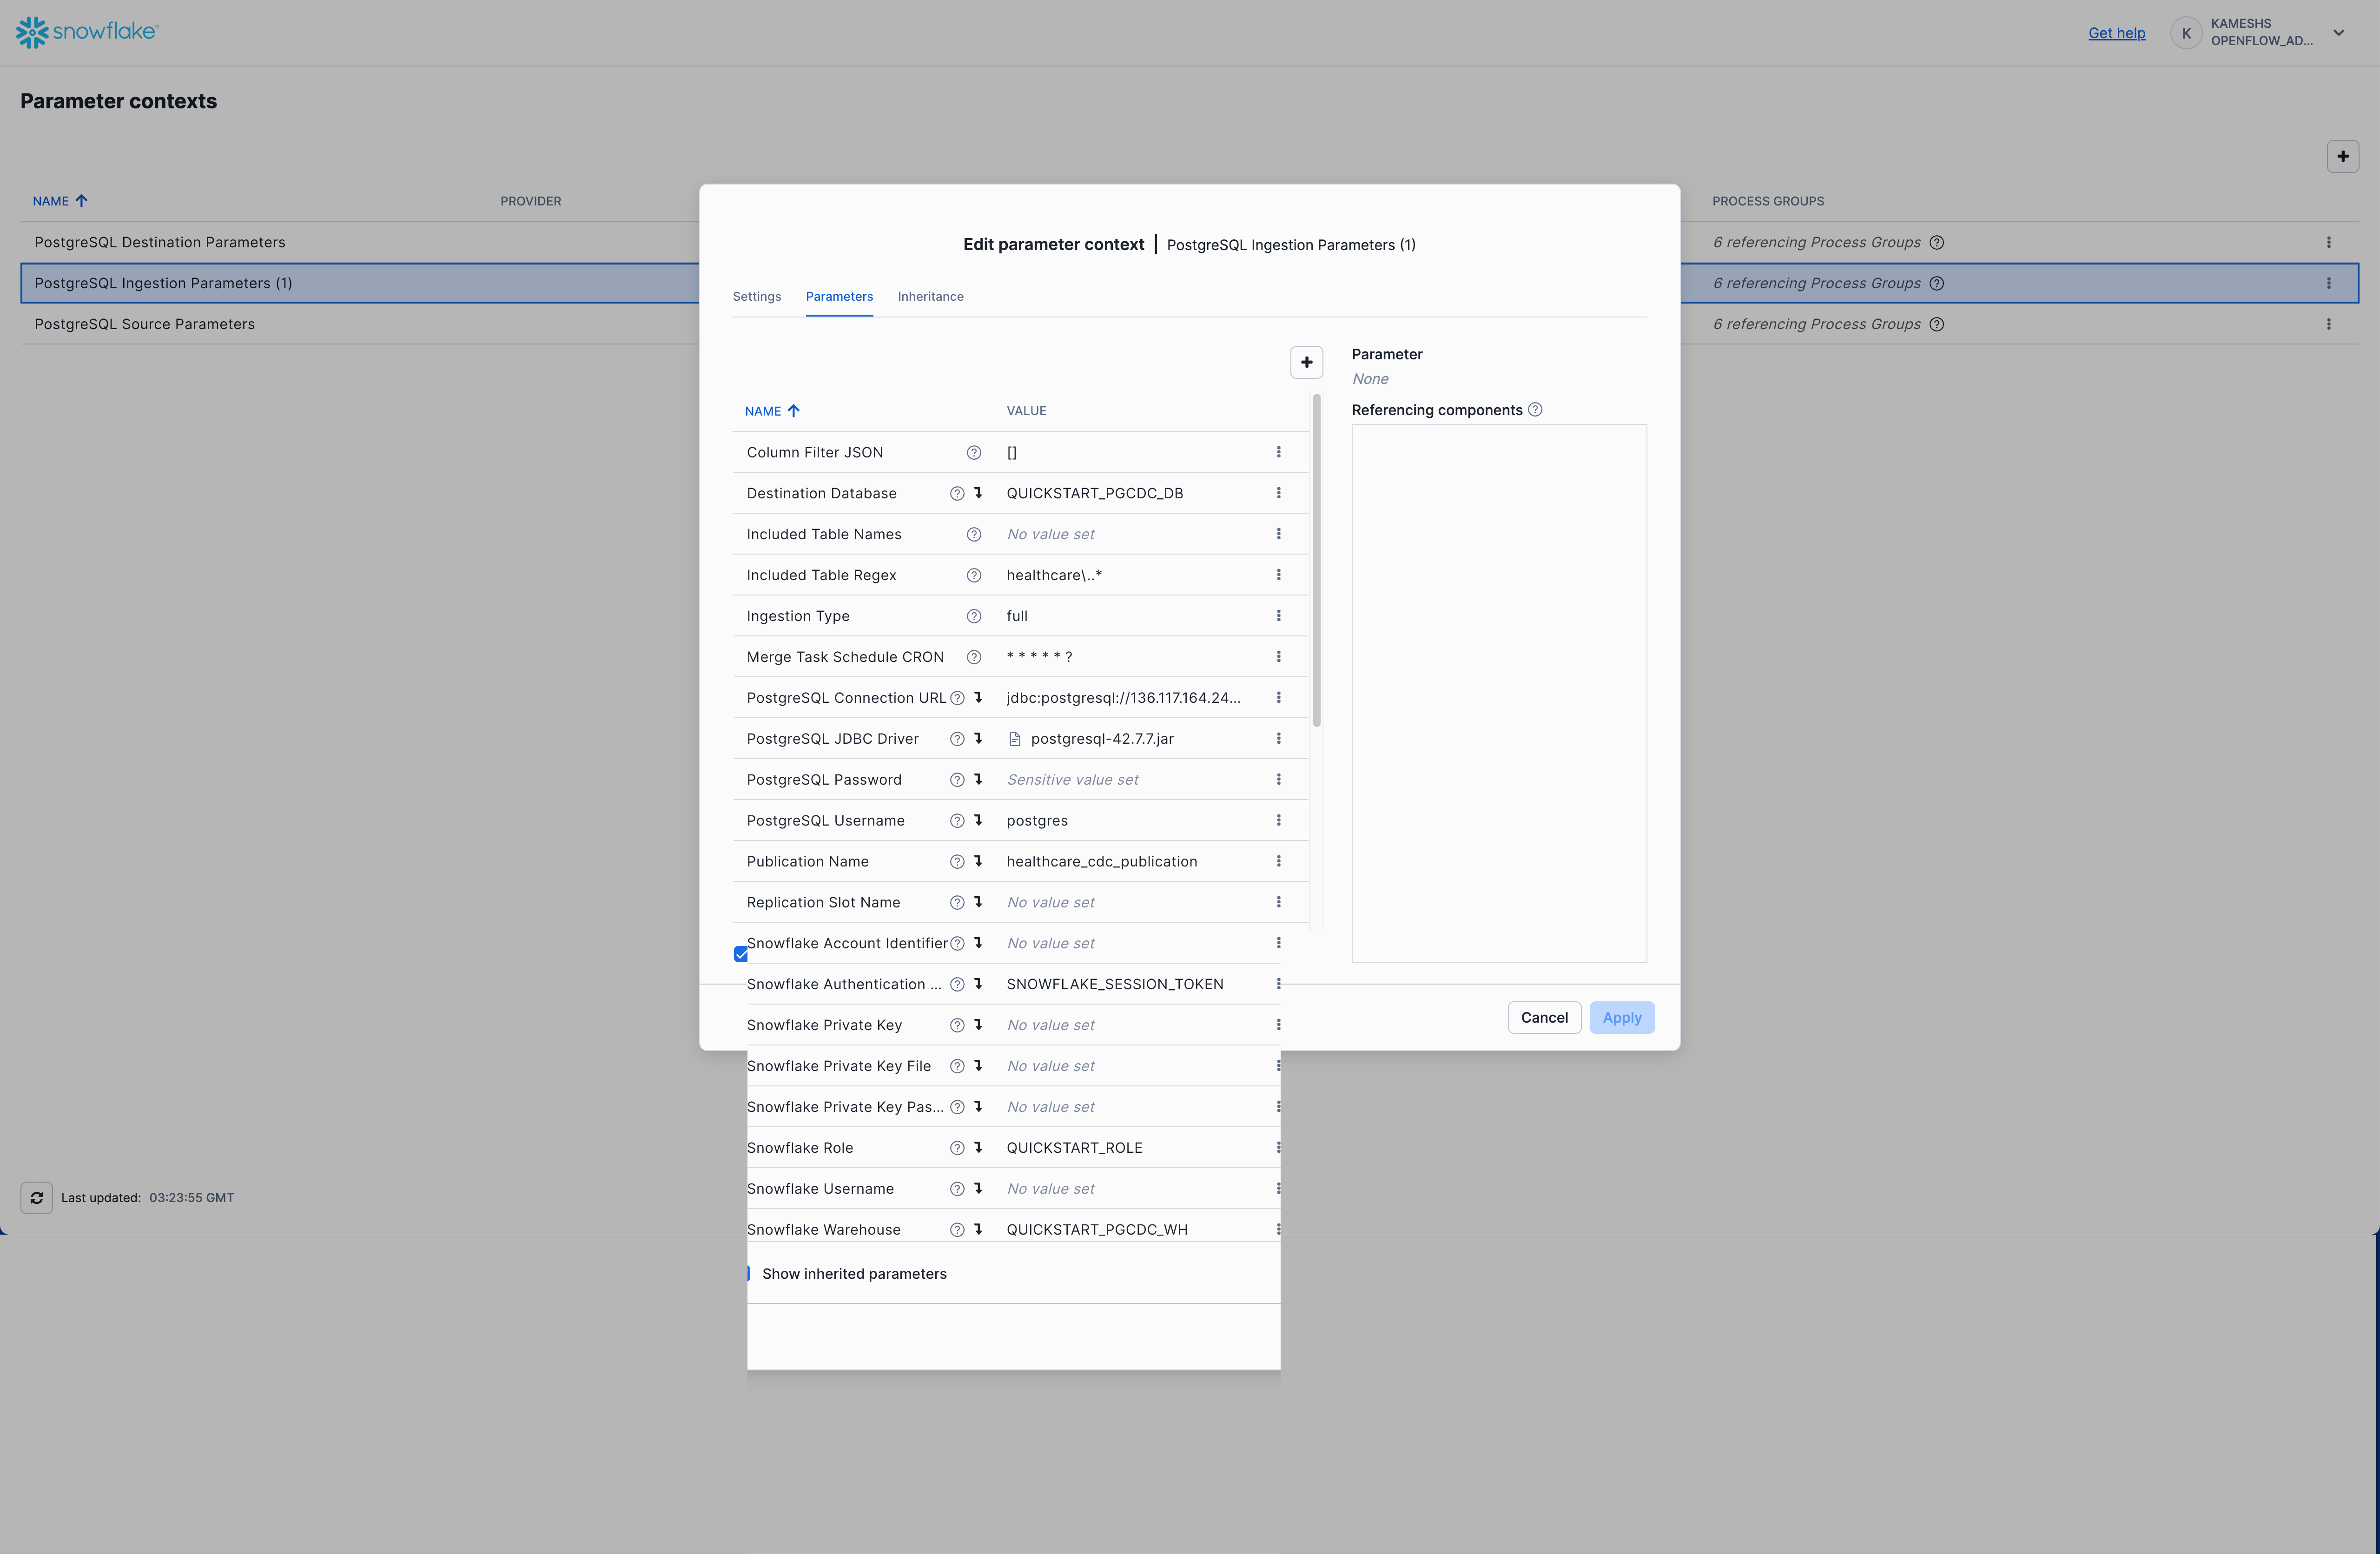Open the kebab menu for Column Filter JSON
This screenshot has height=1554, width=2380.
tap(1278, 452)
